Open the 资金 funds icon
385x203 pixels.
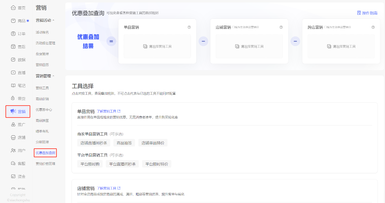click(13, 176)
